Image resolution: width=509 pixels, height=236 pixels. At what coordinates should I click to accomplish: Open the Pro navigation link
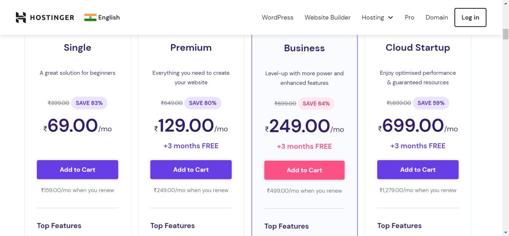point(409,17)
